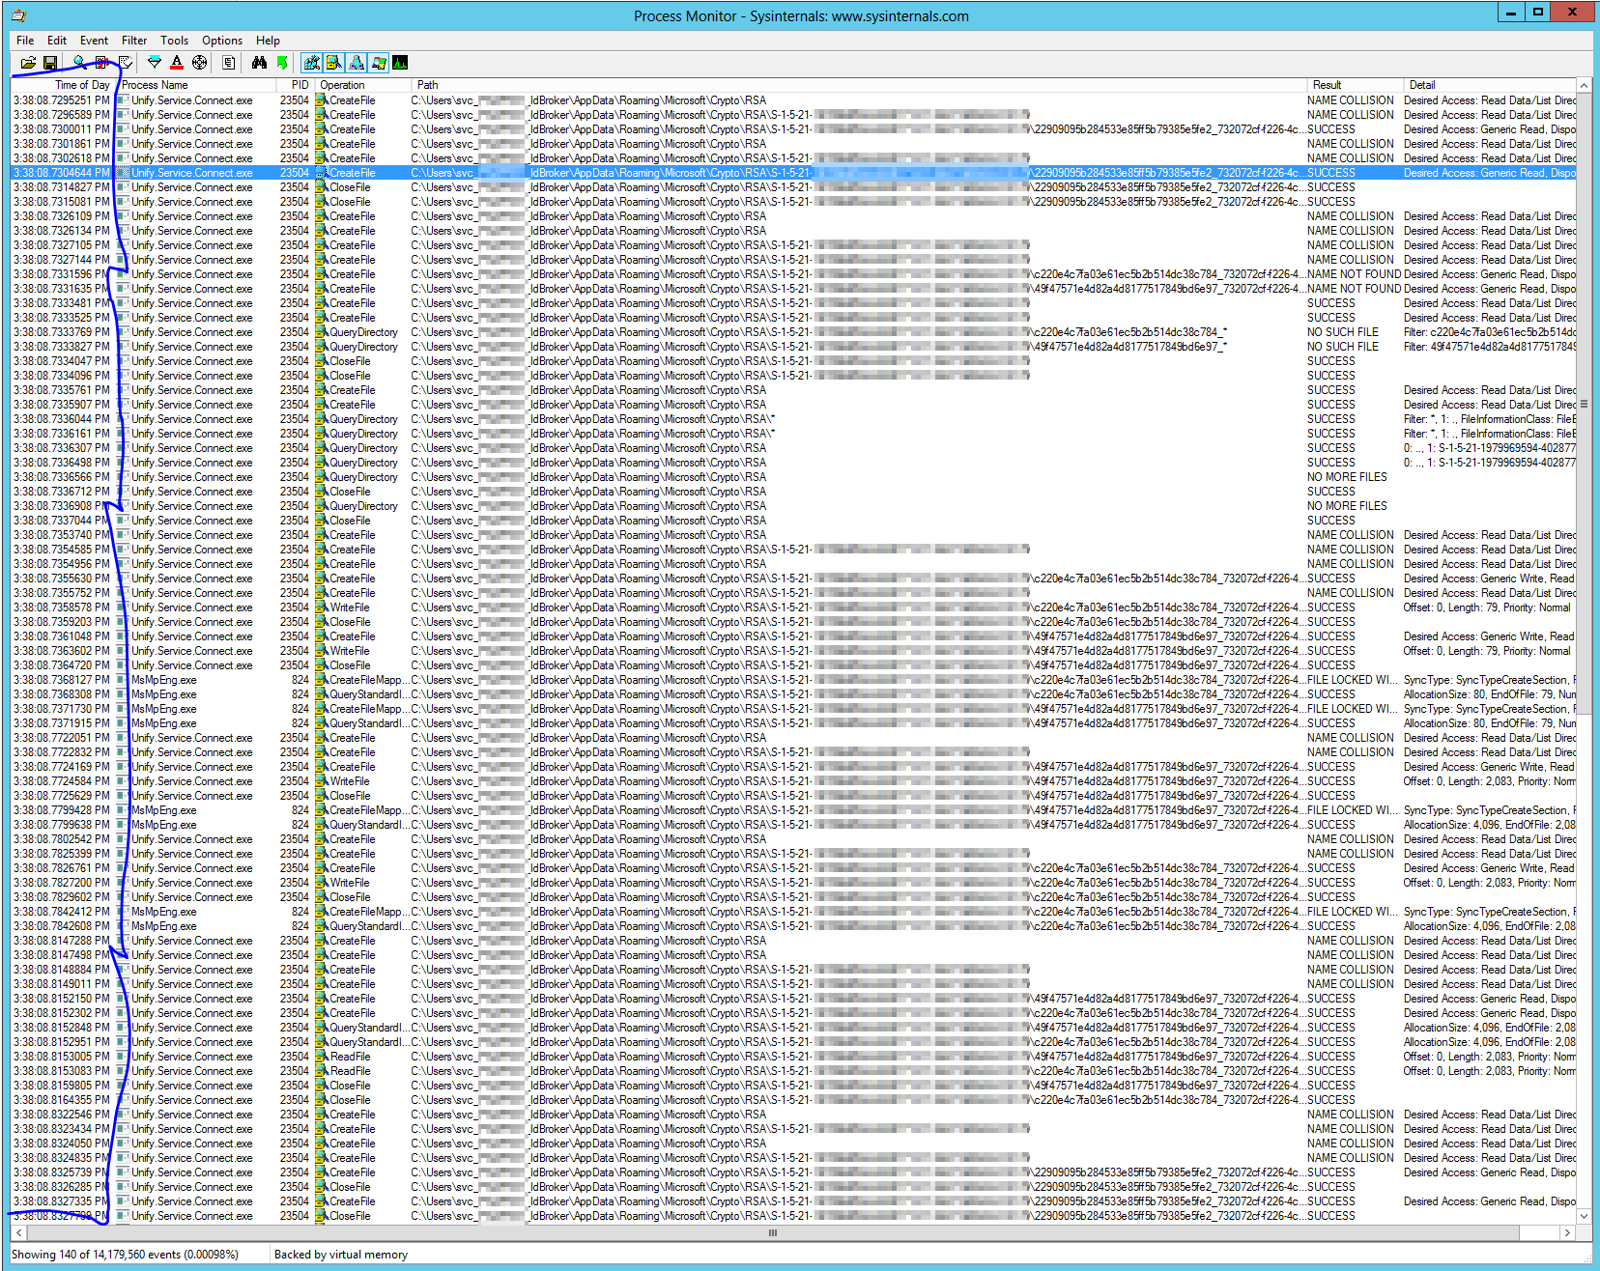
Task: Click the Find binoculars icon
Action: coord(259,63)
